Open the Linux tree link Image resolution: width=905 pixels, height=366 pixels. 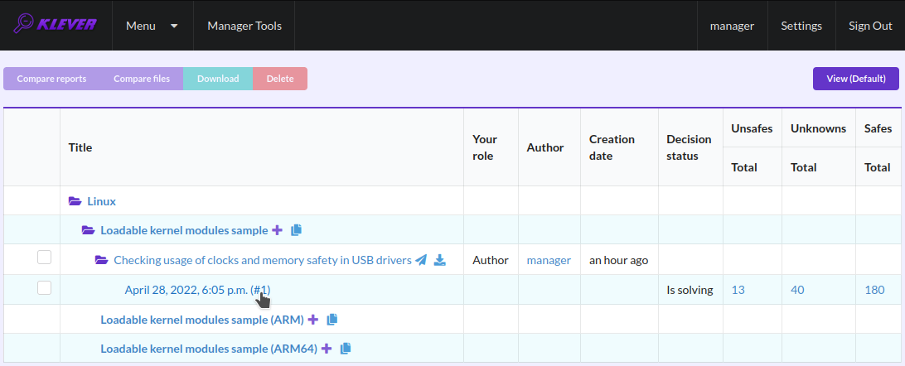tap(102, 201)
